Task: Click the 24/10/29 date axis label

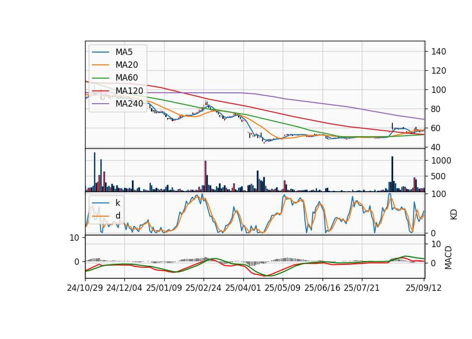Action: (85, 288)
